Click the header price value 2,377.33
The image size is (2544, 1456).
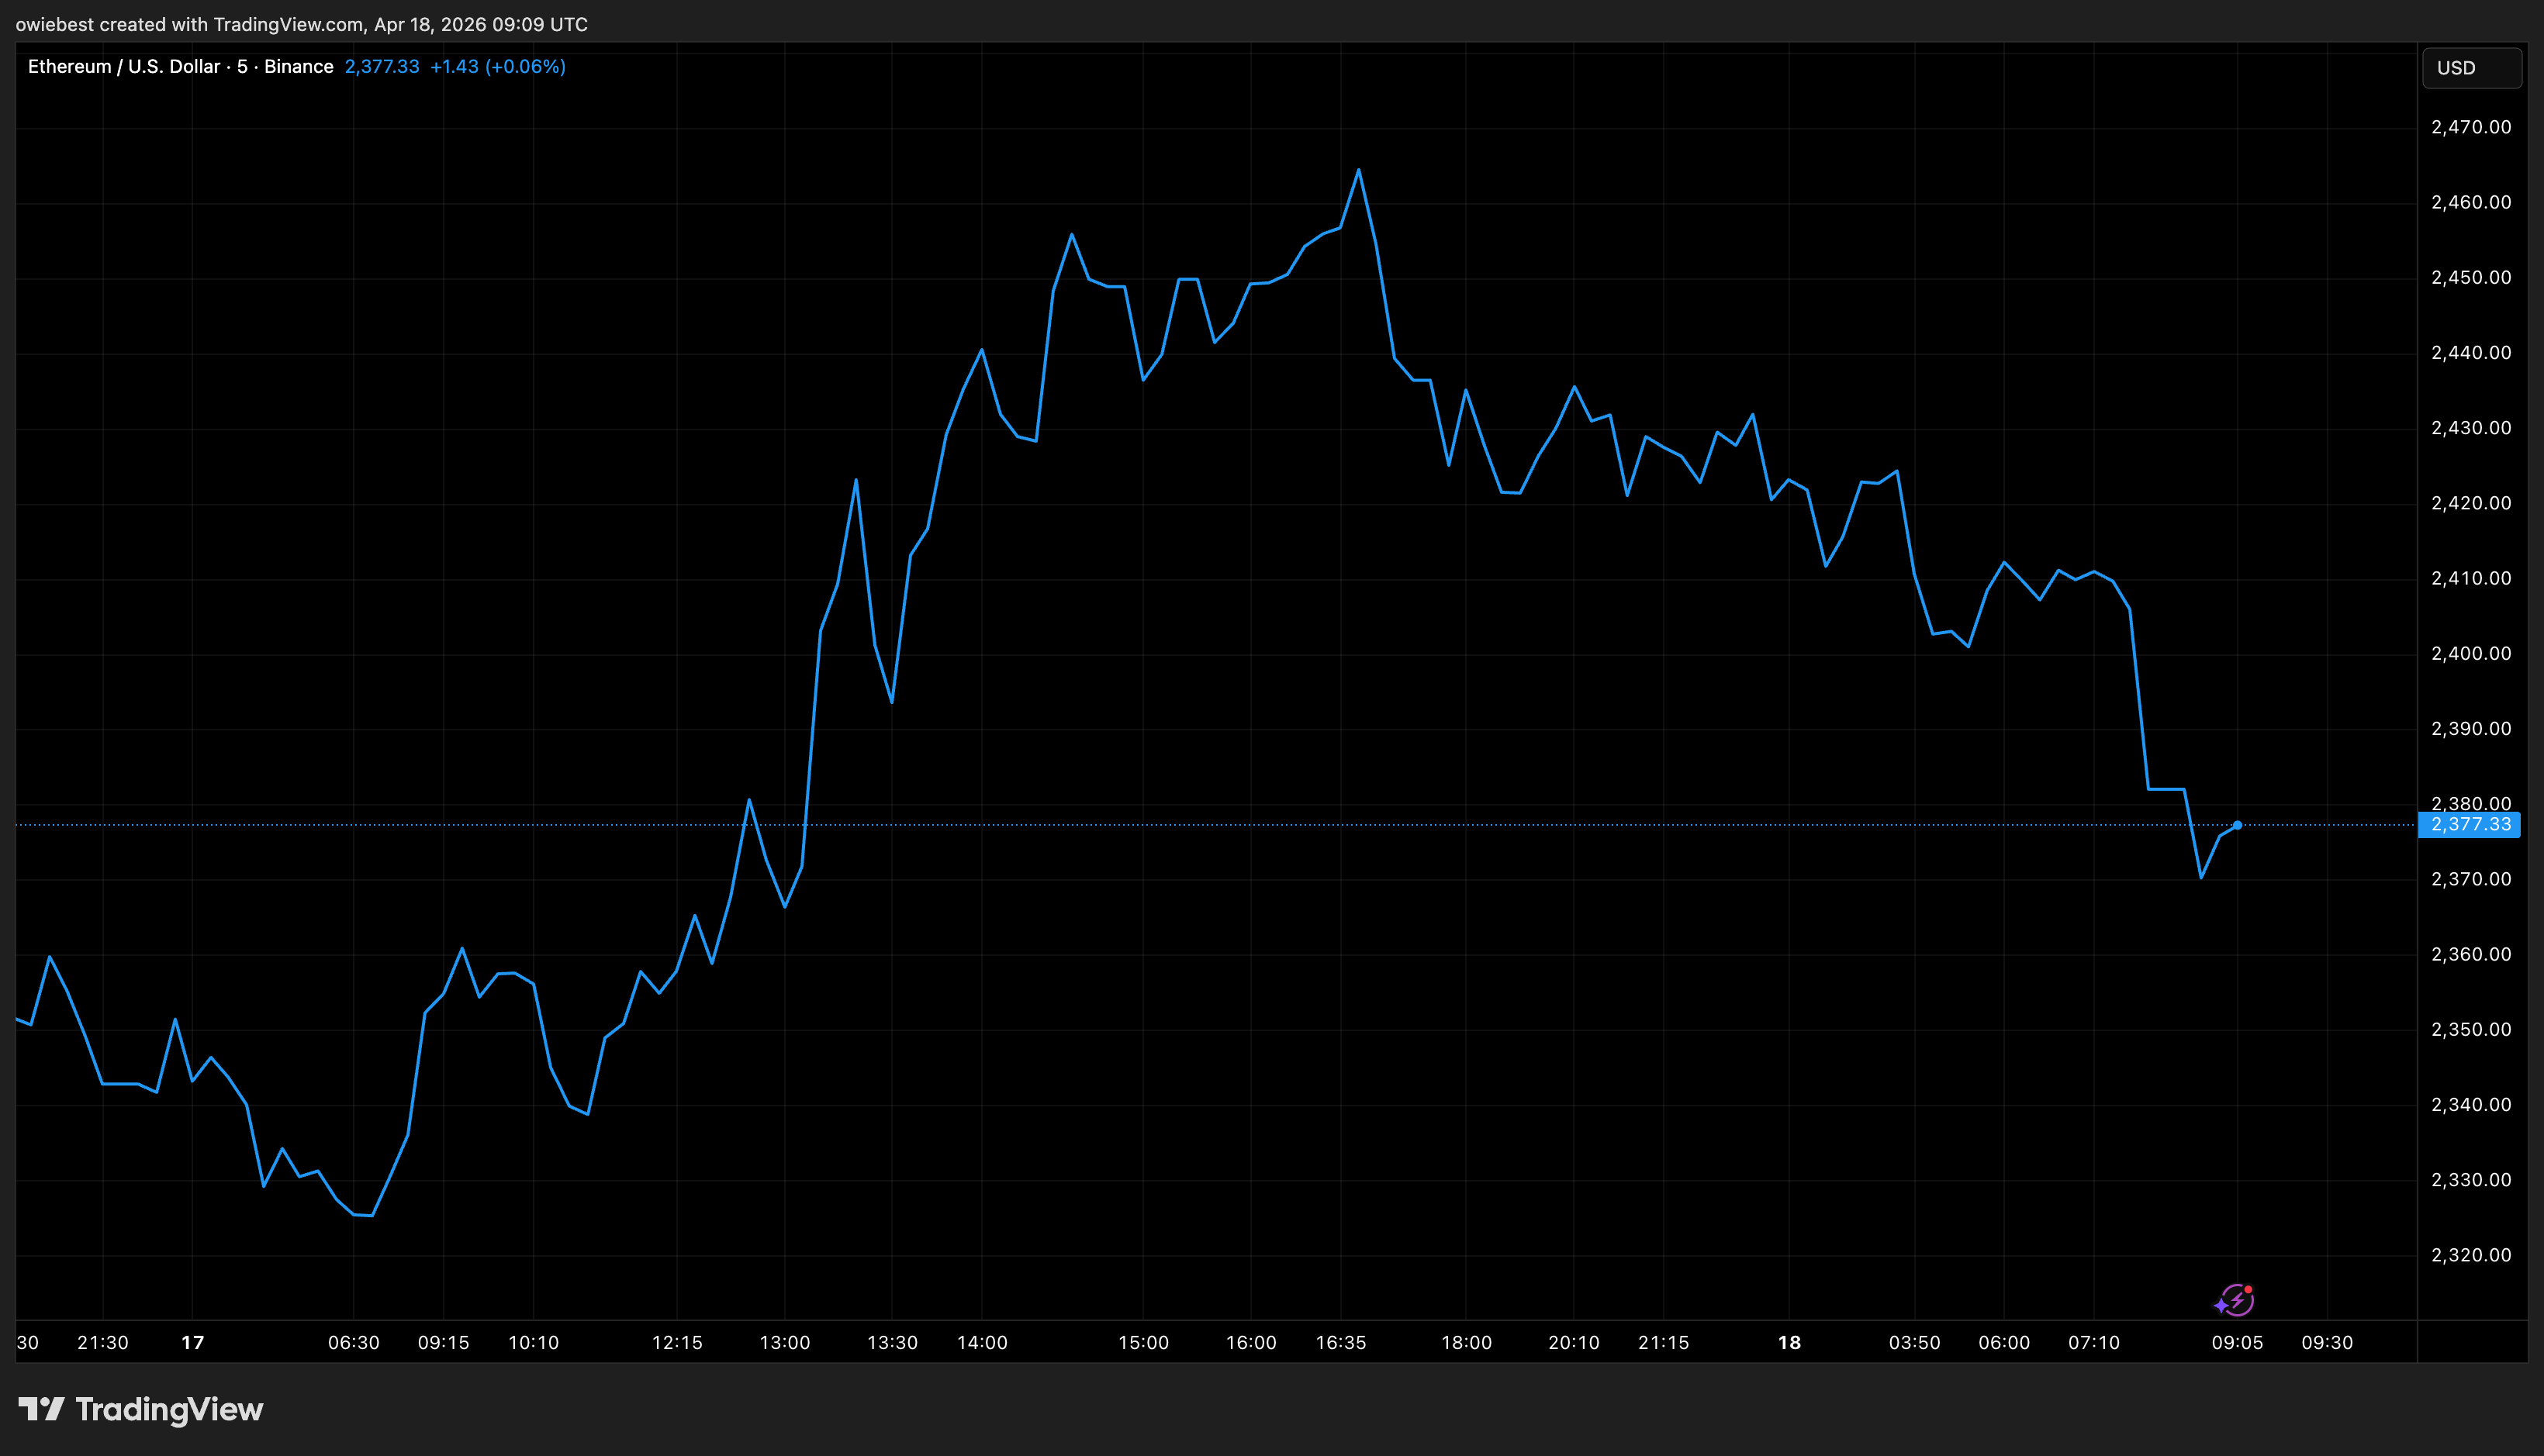tap(381, 67)
